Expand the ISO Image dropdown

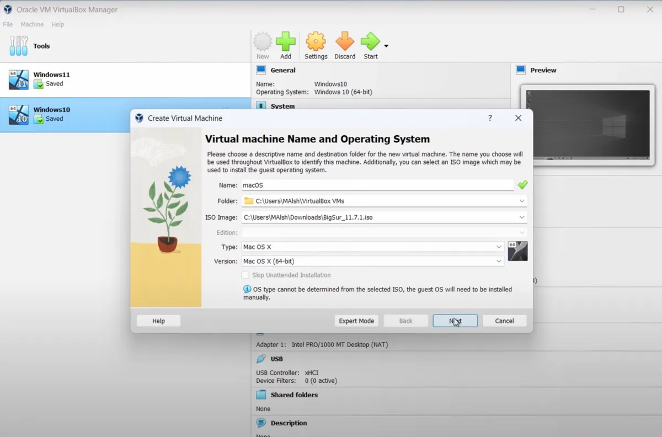[522, 217]
